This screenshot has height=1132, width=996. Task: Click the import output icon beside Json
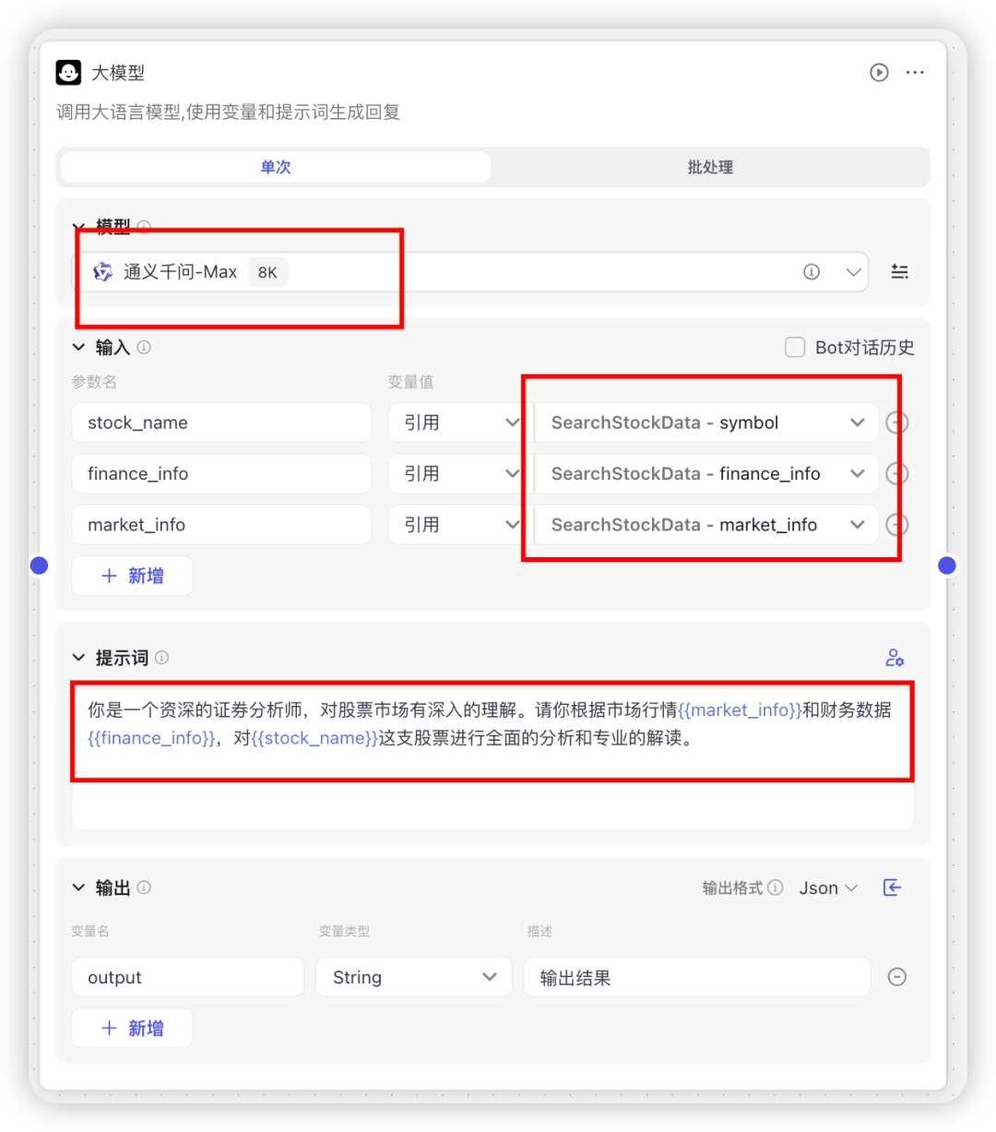coord(892,887)
